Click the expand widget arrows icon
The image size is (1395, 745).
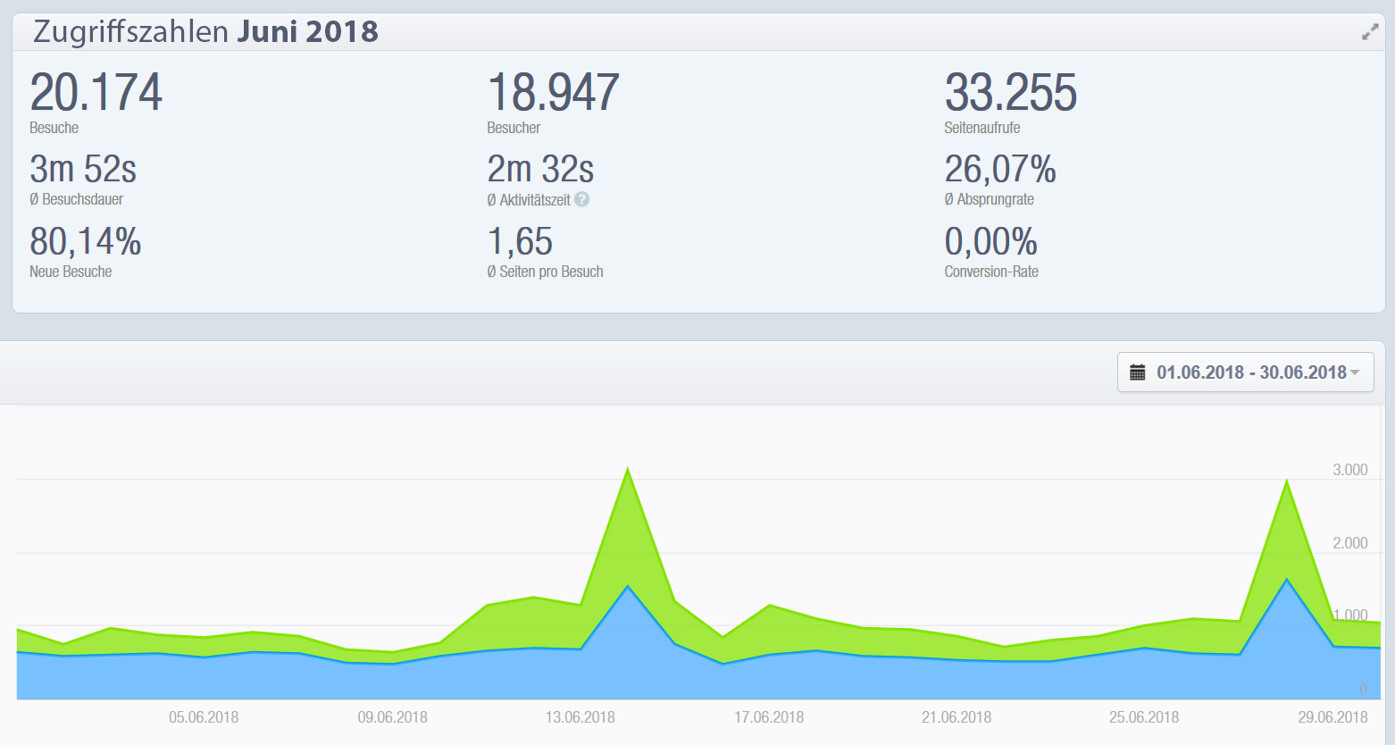point(1369,33)
